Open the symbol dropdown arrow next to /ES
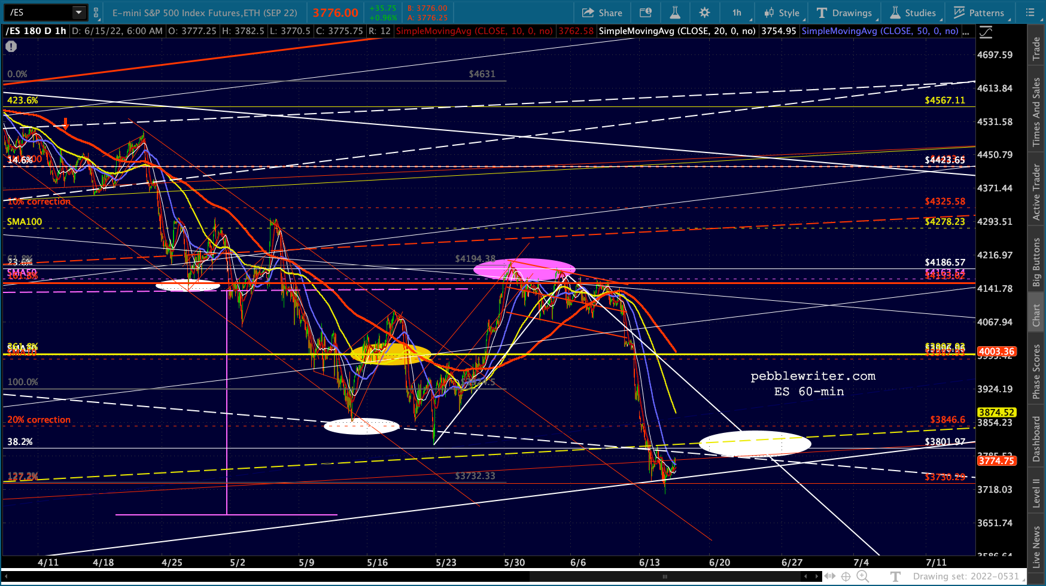The image size is (1046, 586). point(79,13)
